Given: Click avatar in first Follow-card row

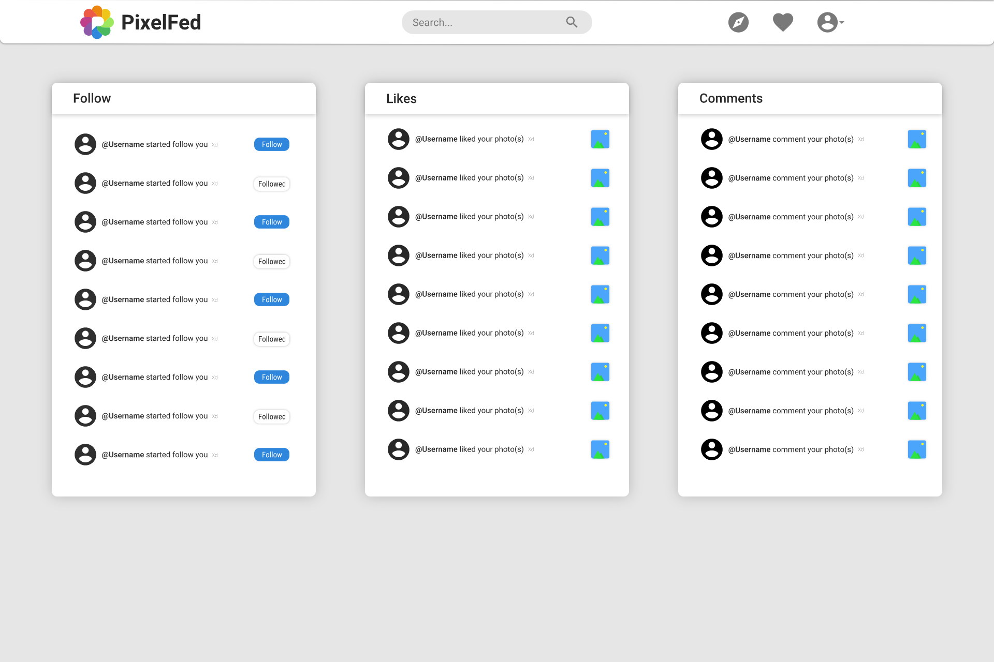Looking at the screenshot, I should pos(85,144).
